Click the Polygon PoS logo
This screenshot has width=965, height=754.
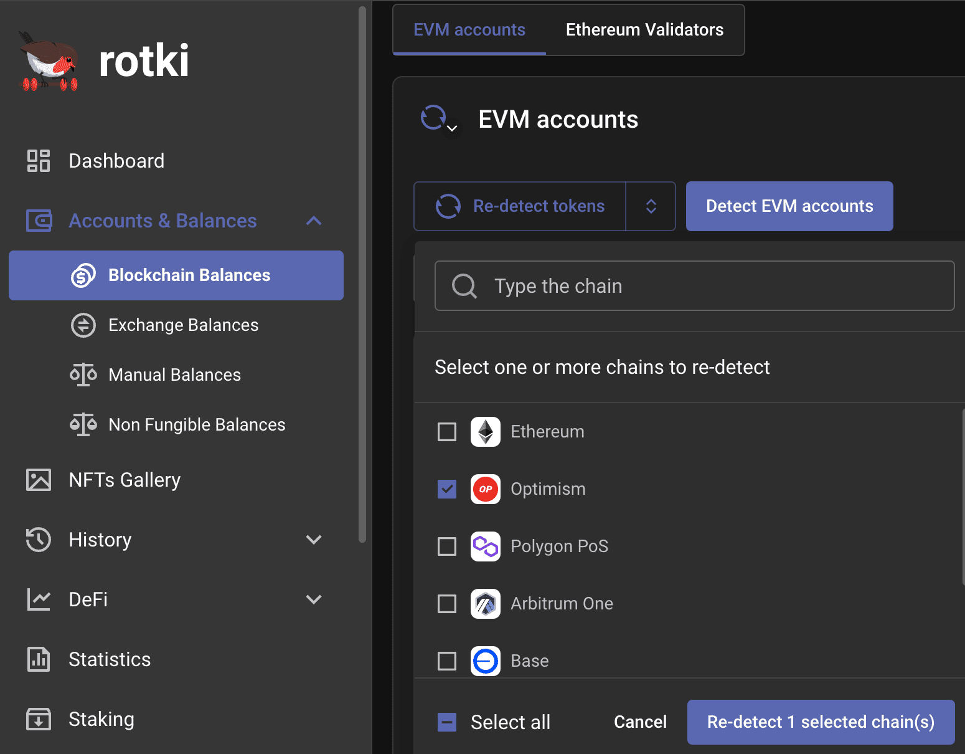[x=486, y=546]
